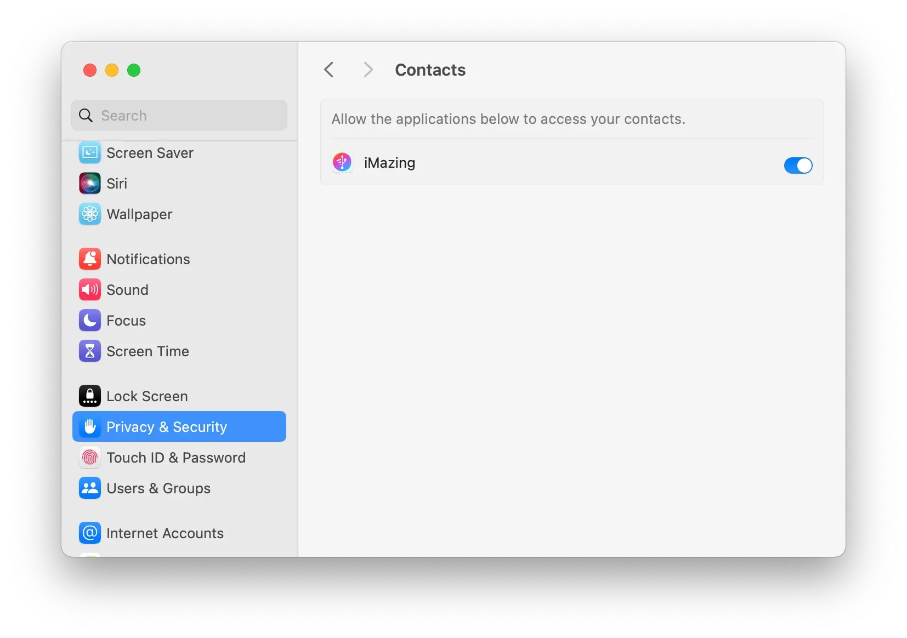Select the Siri icon in sidebar
This screenshot has height=638, width=907.
pyautogui.click(x=90, y=183)
